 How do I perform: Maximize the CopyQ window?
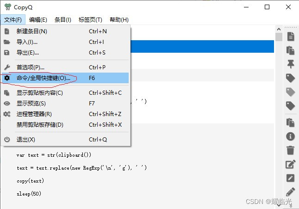tap(267, 7)
